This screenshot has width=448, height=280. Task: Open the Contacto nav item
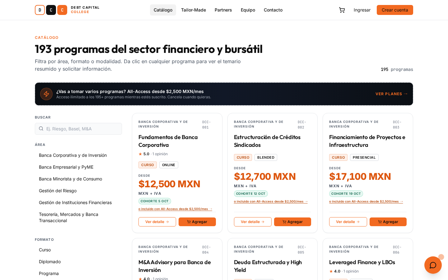click(273, 10)
